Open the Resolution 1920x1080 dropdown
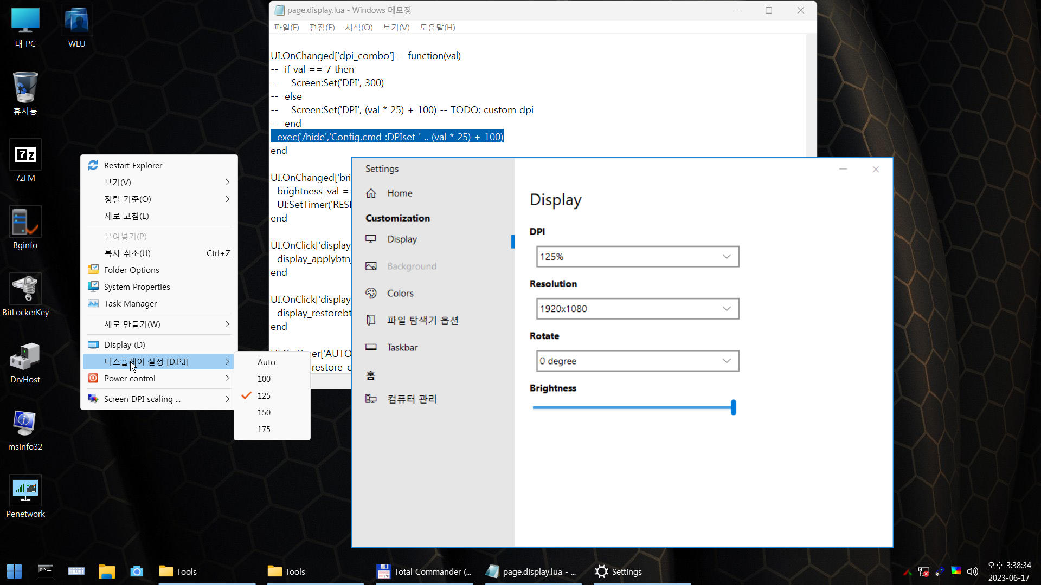 tap(638, 309)
